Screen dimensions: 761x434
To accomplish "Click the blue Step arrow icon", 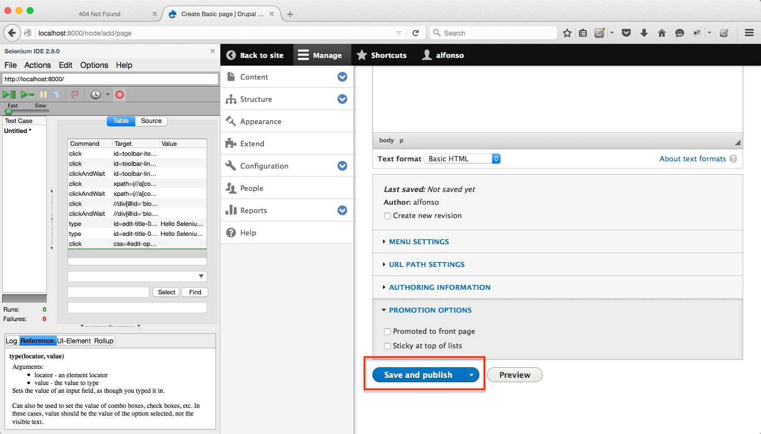I will point(56,95).
